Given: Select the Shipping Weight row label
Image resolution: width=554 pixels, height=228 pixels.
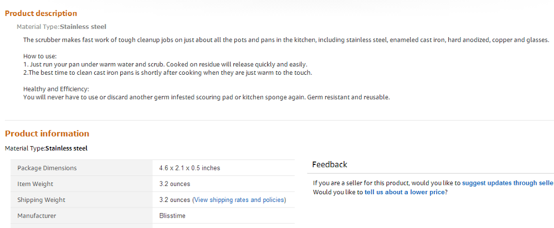Looking at the screenshot, I should tap(41, 200).
